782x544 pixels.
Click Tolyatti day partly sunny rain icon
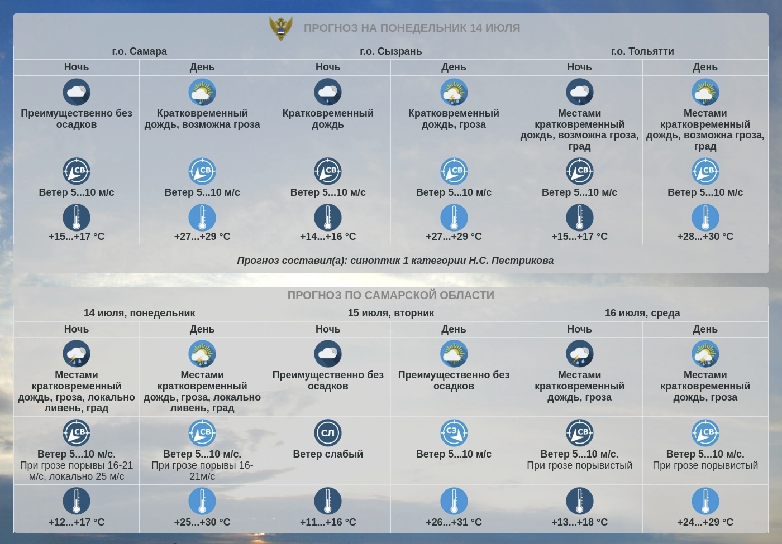point(705,93)
